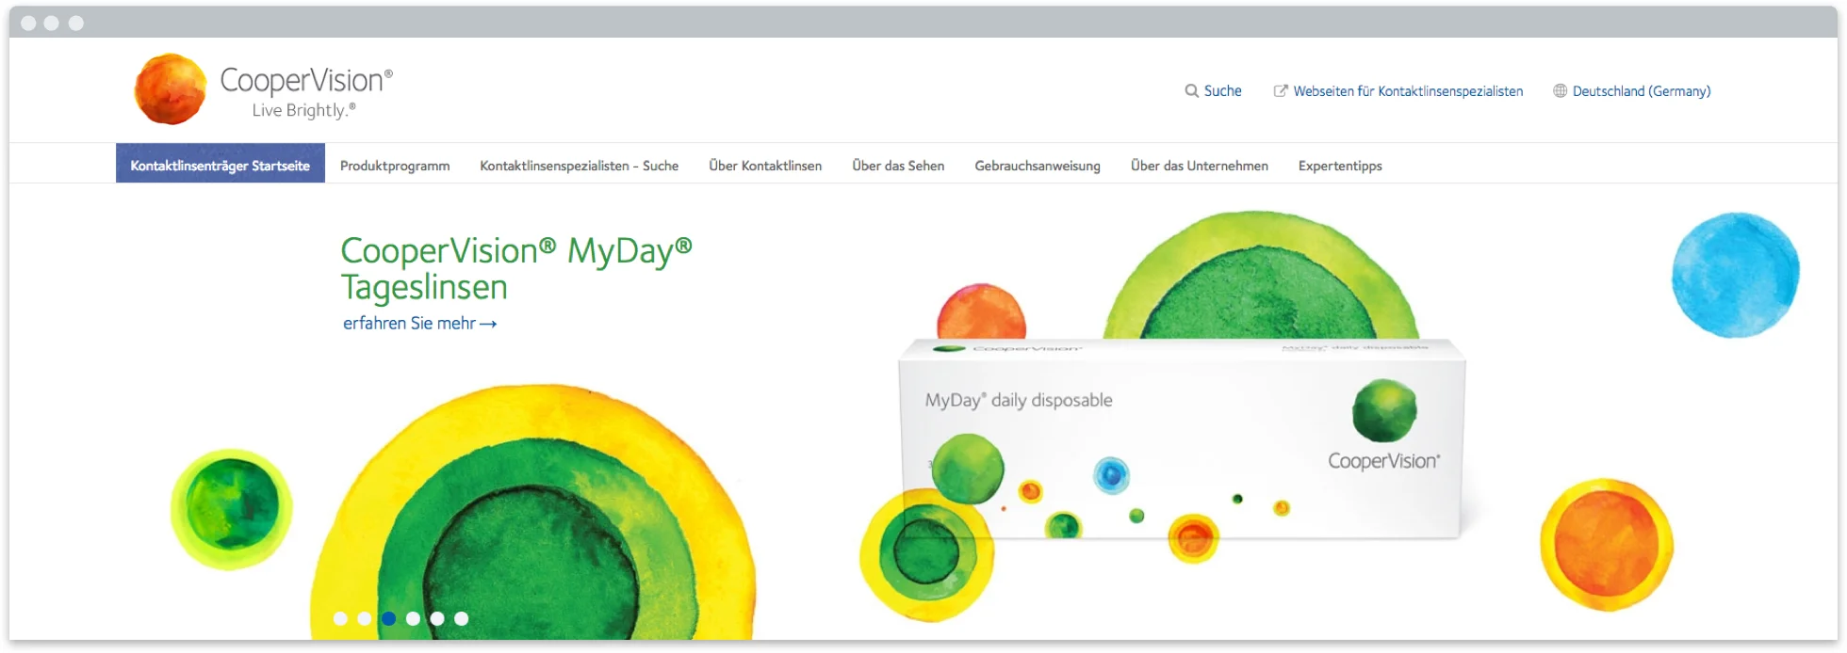Open Kontaktlinsenspezialisten - Suche menu item
Viewport: 1847px width, 653px height.
(x=579, y=166)
